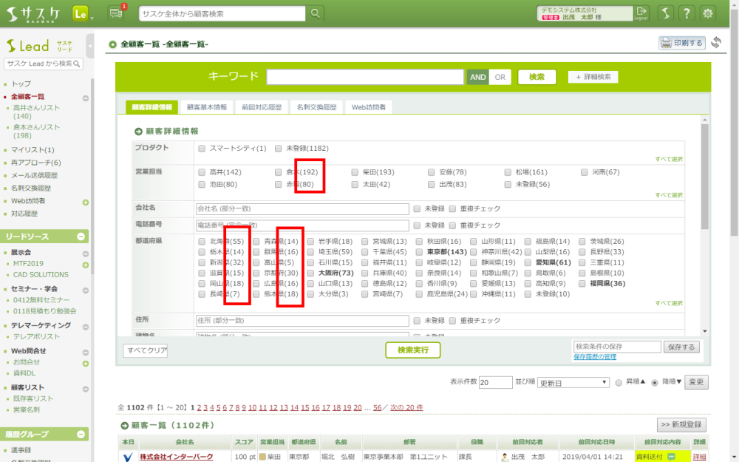Open the 並び順 sort dropdown
Screen dimensions: 739x462
573,383
